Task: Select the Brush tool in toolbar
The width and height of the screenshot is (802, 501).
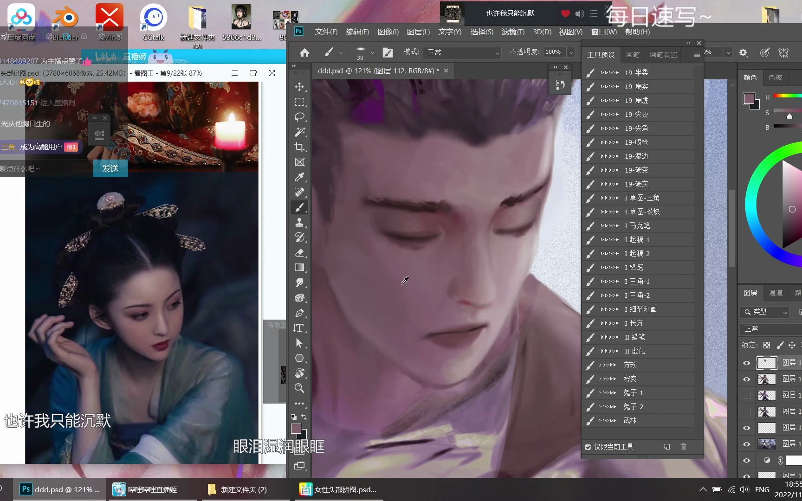Action: (x=299, y=207)
